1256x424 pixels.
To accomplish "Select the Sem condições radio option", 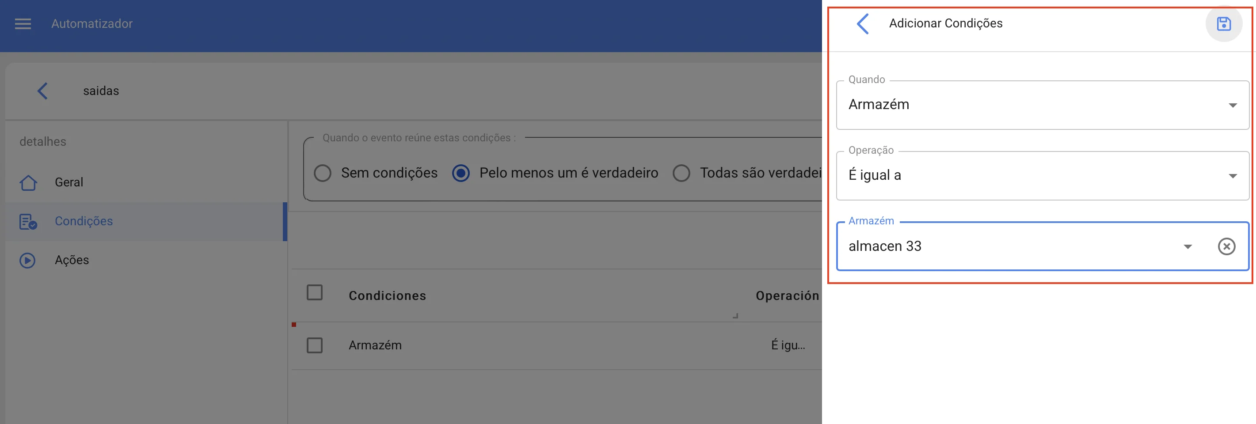I will pos(322,173).
